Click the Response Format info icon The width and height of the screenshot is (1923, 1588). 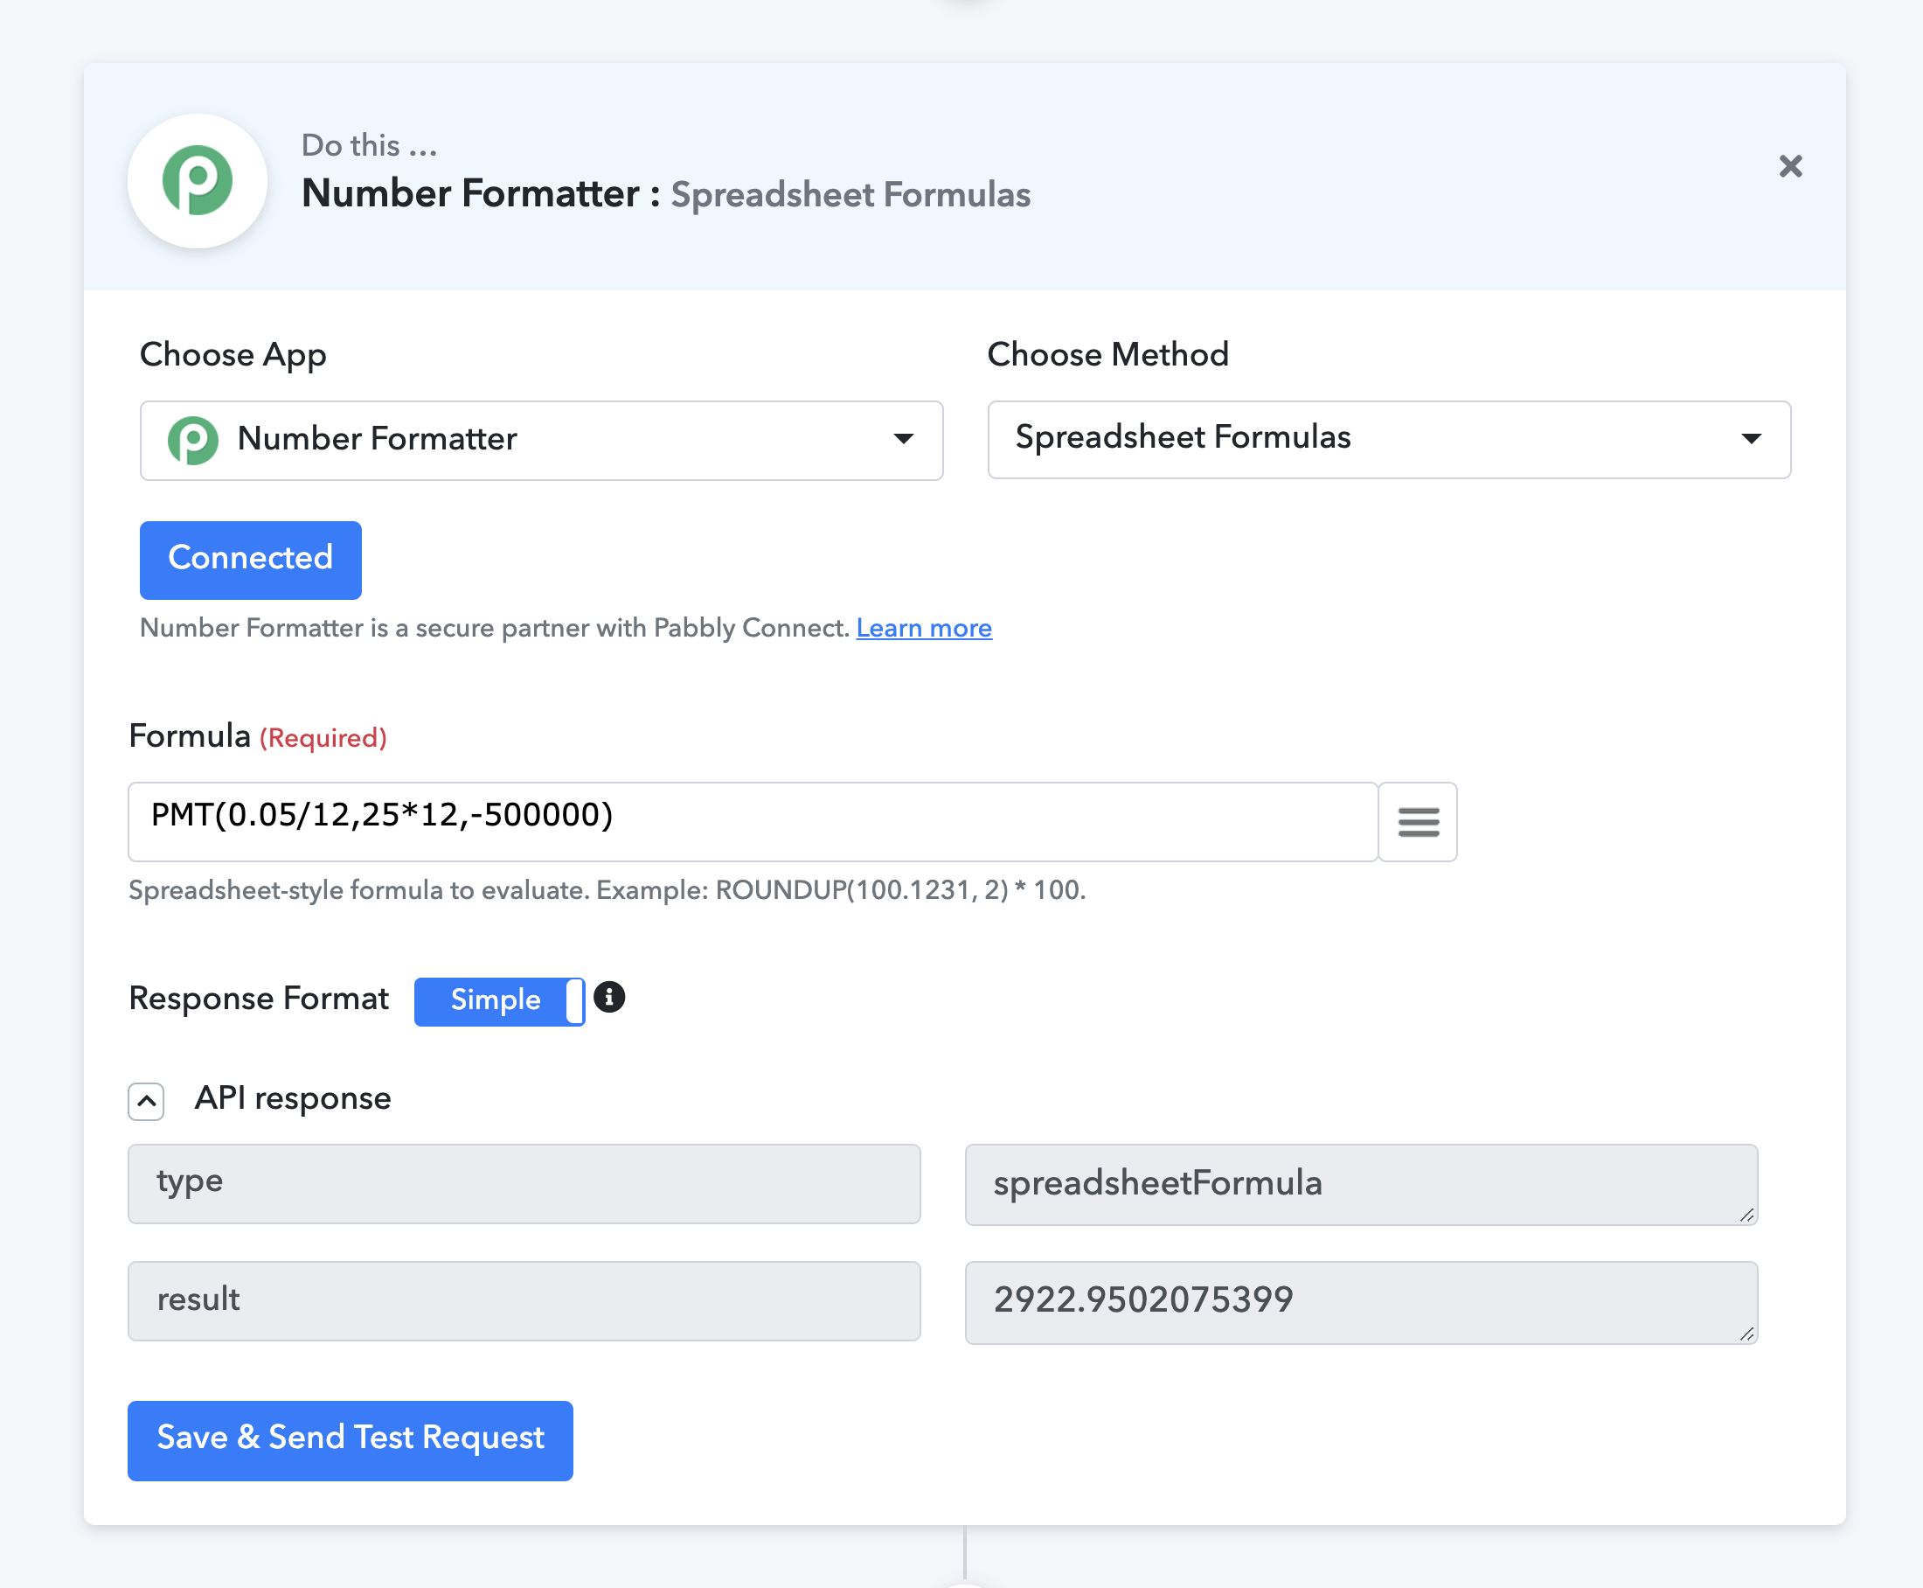(609, 997)
